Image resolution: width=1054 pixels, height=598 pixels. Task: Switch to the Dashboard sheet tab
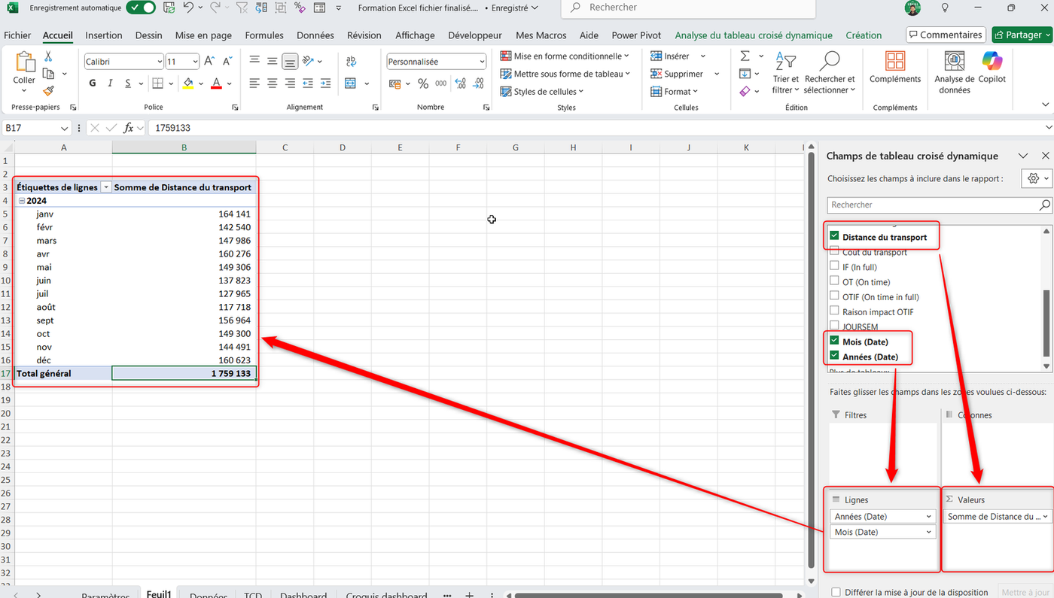pos(303,595)
